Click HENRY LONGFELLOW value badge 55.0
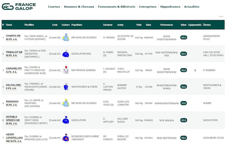Image resolution: width=227 pixels, height=144 pixels. [184, 138]
